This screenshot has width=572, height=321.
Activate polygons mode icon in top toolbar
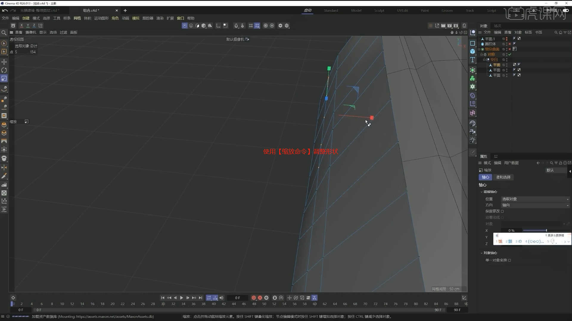(197, 26)
